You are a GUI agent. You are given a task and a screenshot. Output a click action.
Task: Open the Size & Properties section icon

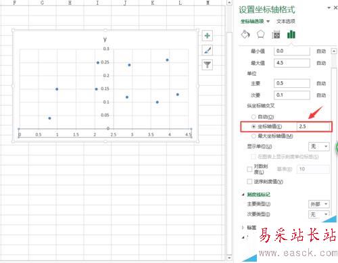click(276, 34)
